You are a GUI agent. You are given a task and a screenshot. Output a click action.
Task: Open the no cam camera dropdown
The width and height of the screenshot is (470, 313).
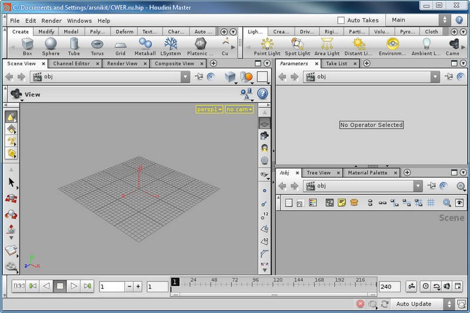pyautogui.click(x=239, y=109)
